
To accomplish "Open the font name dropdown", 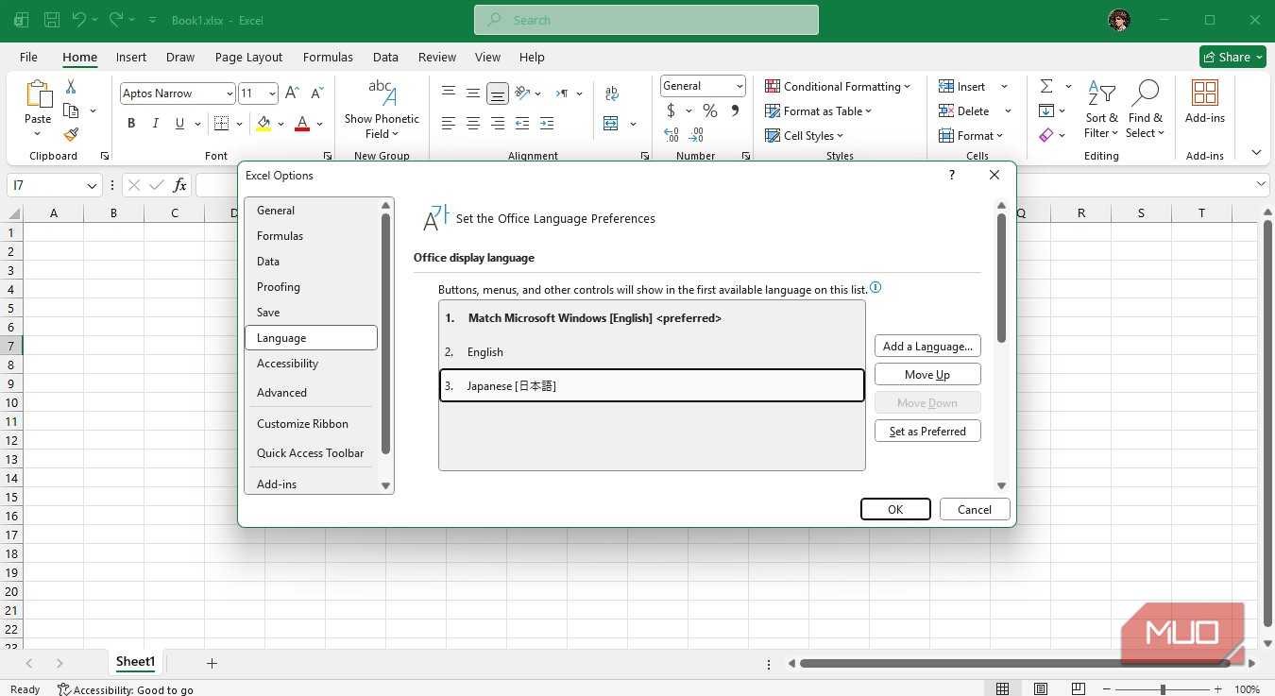I will coord(229,93).
